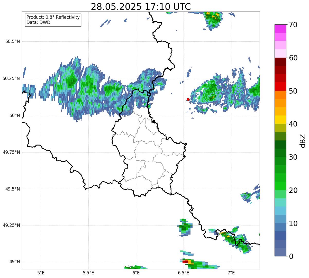The image size is (309, 278).
Task: Click the dBZ colorbar axis label
Action: 303,140
